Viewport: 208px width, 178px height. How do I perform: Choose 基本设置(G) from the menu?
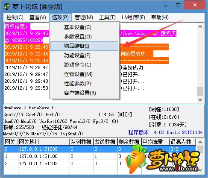pos(84,27)
